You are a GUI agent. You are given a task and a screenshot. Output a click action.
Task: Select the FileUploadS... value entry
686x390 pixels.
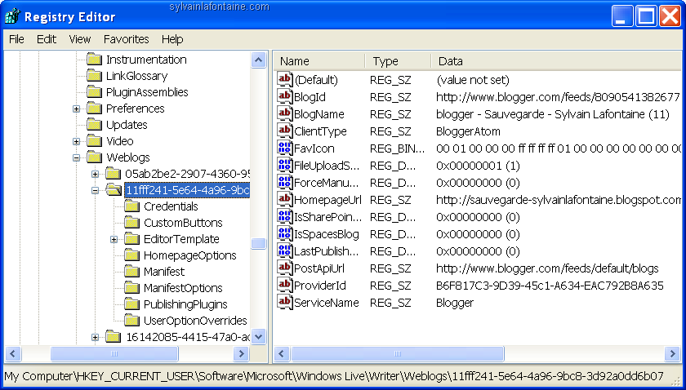point(327,166)
